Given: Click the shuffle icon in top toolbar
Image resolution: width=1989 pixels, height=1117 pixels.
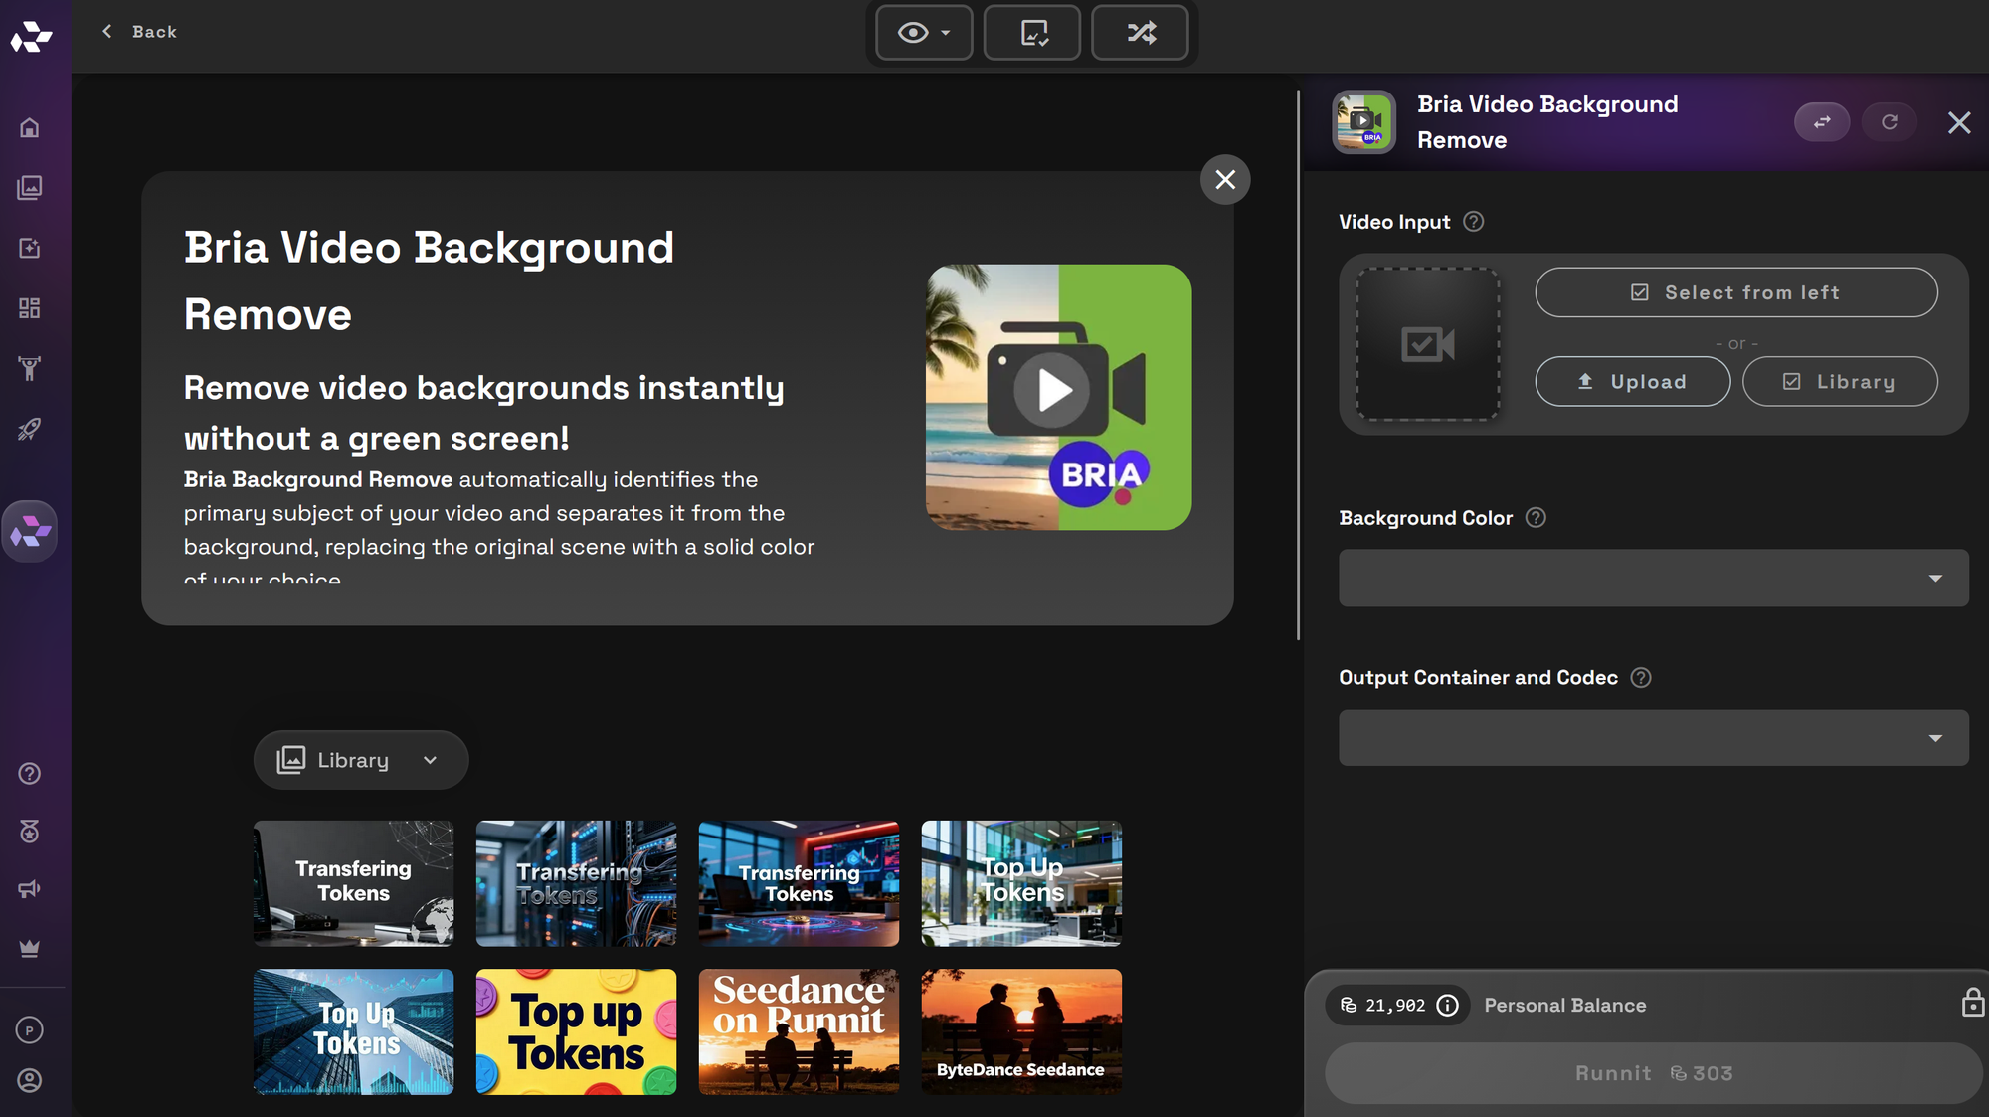Looking at the screenshot, I should [x=1140, y=33].
